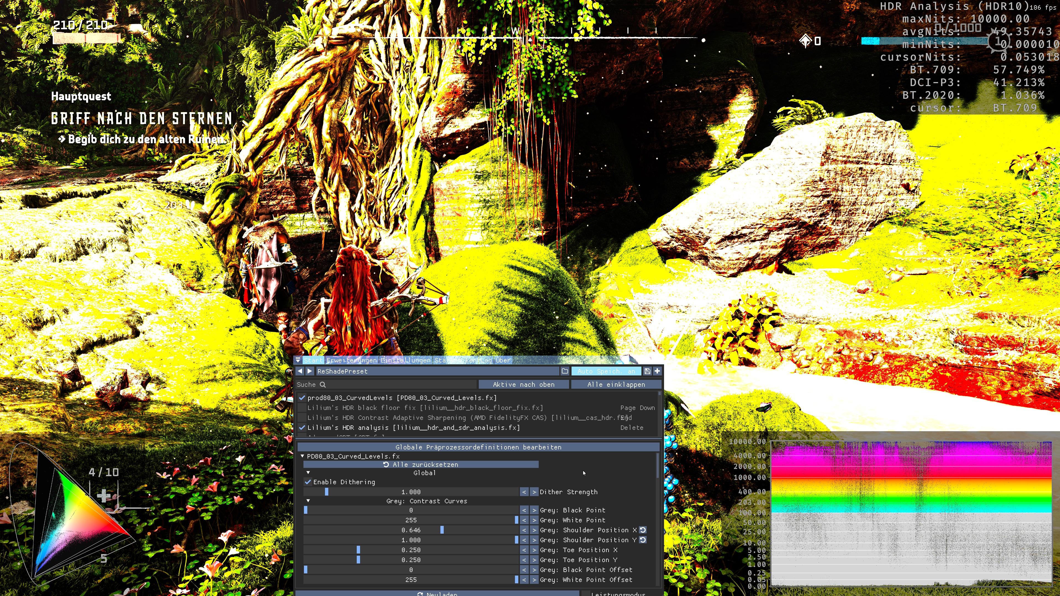Image resolution: width=1060 pixels, height=596 pixels.
Task: Increase Grey: Black Point Offset with >
Action: point(534,570)
